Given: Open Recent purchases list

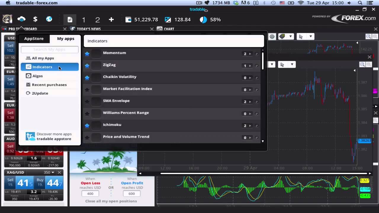Looking at the screenshot, I should 50,85.
